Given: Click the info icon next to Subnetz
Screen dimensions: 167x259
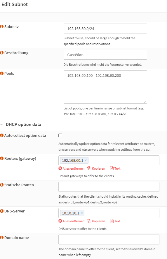Looking at the screenshot, I should click(2, 26).
